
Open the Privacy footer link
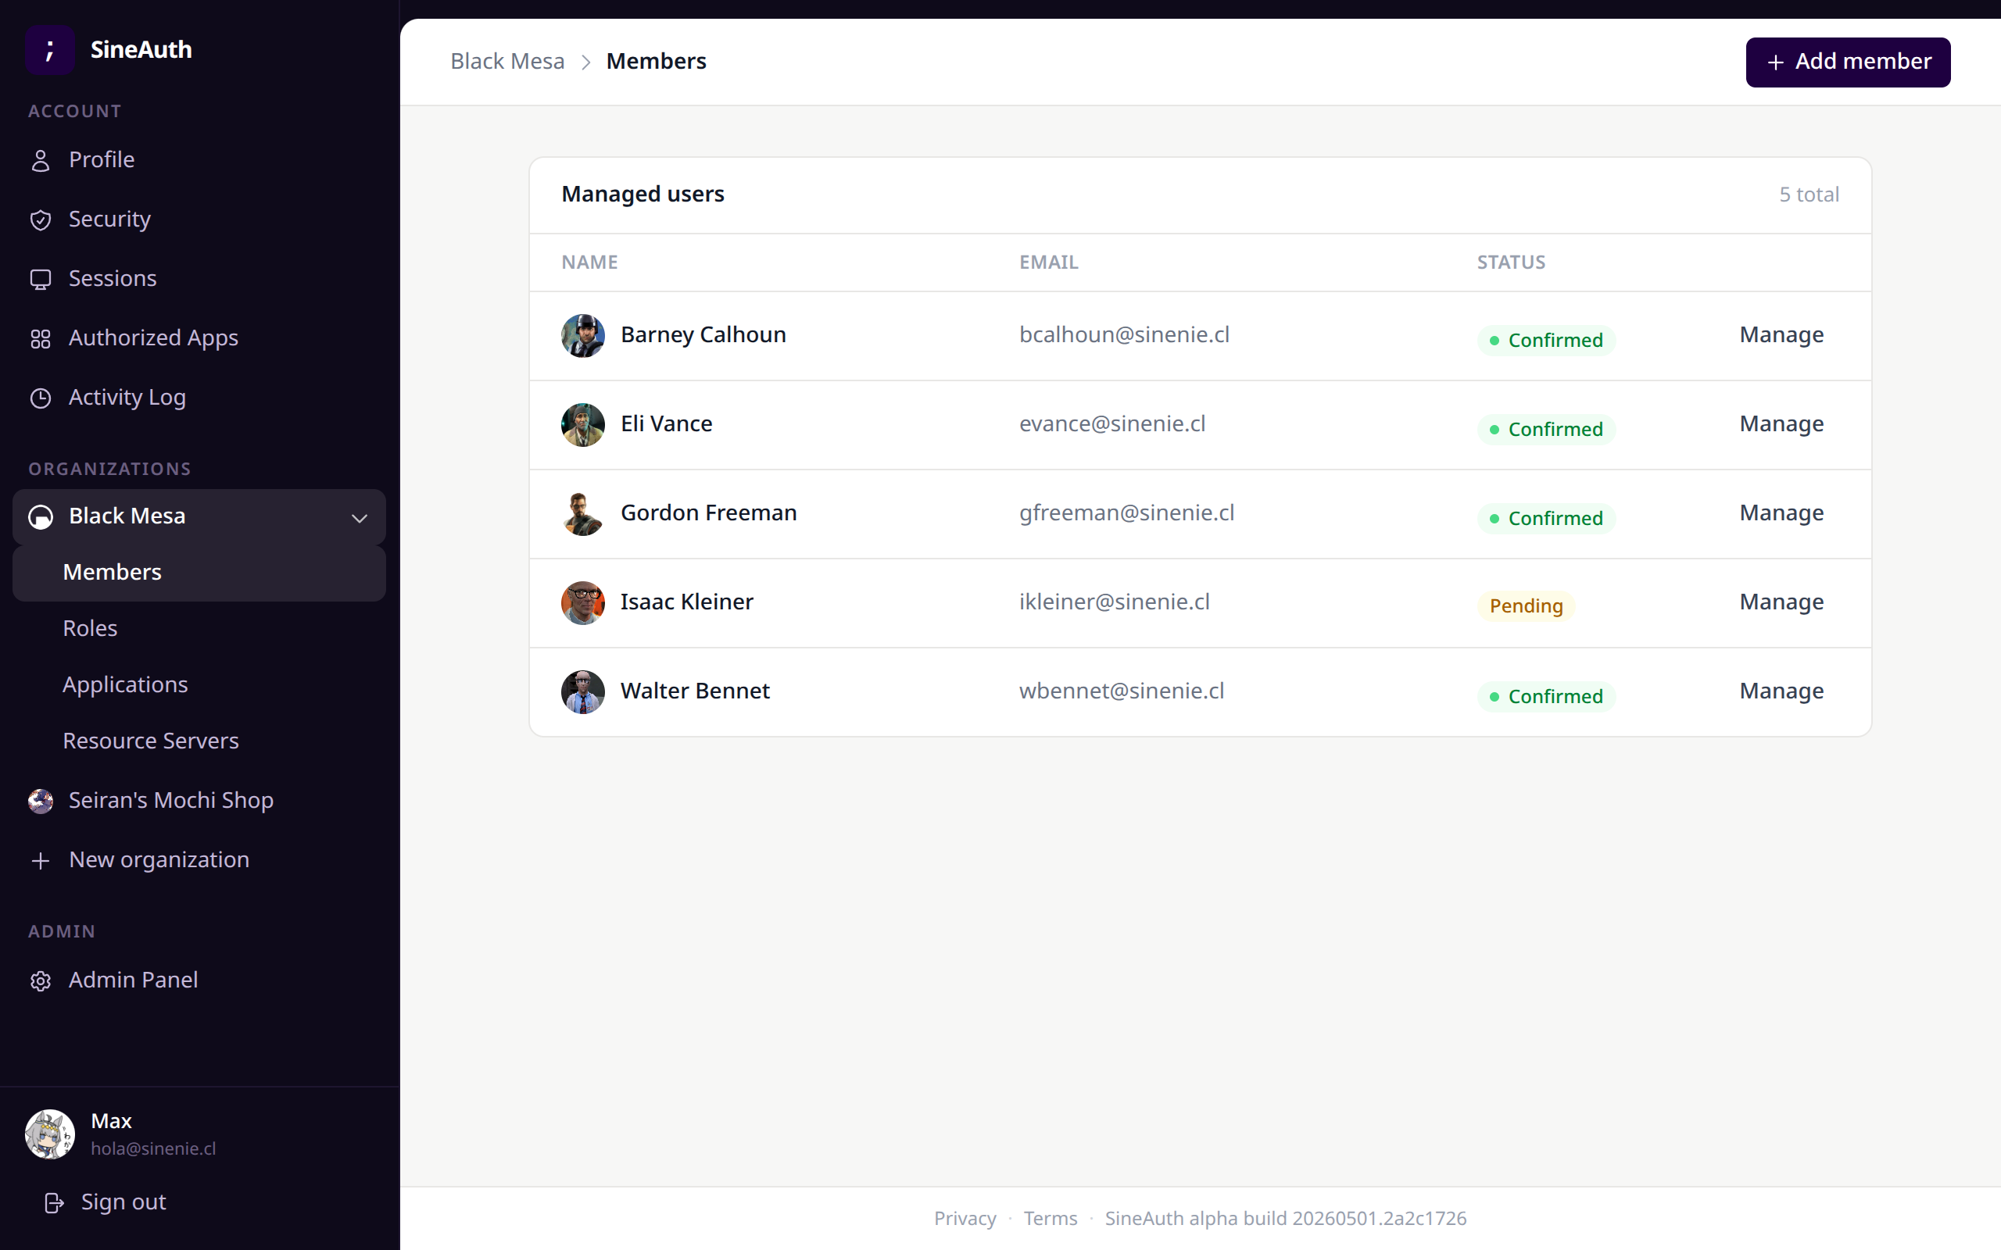pyautogui.click(x=965, y=1218)
